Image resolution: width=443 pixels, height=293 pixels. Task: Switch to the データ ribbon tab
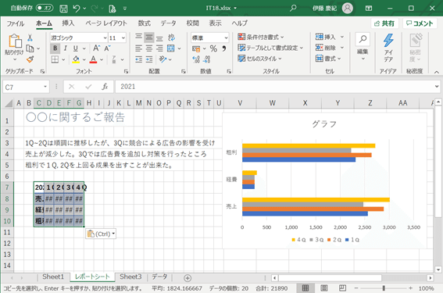coord(169,23)
